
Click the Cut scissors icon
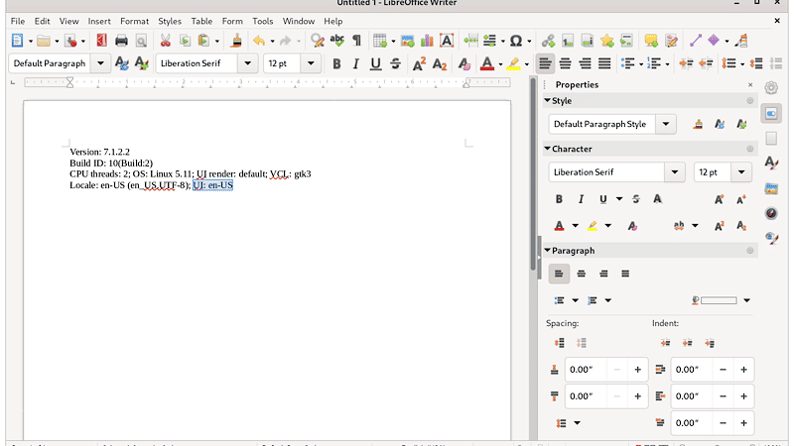tap(166, 41)
